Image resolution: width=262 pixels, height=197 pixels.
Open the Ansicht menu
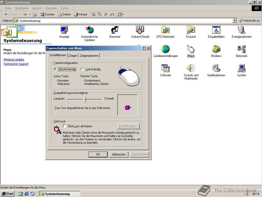[x=37, y=8]
